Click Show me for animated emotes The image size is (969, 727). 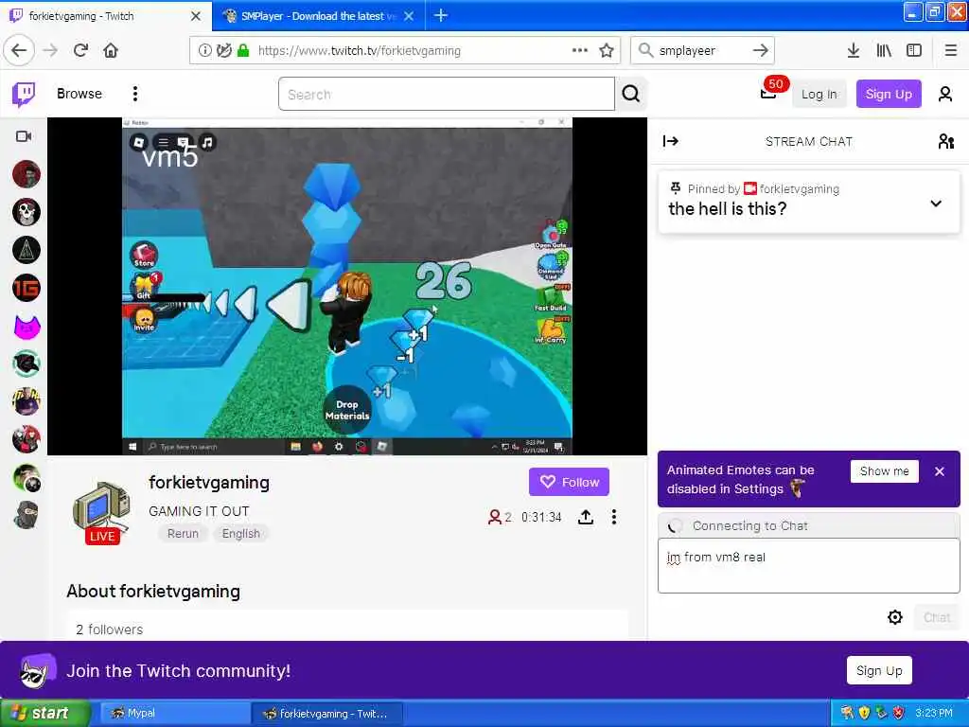[x=885, y=471]
